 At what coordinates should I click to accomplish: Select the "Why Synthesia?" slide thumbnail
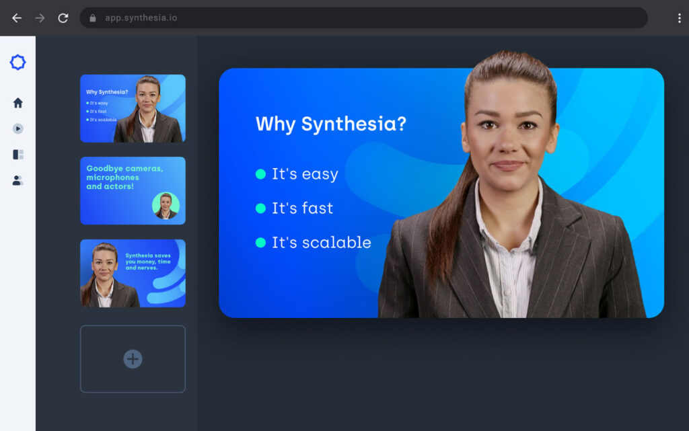pos(133,108)
